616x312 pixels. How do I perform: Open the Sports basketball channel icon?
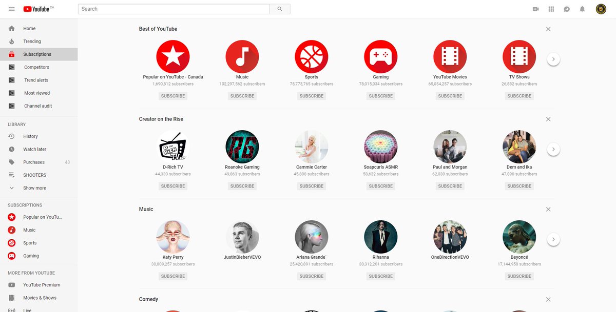coord(312,56)
